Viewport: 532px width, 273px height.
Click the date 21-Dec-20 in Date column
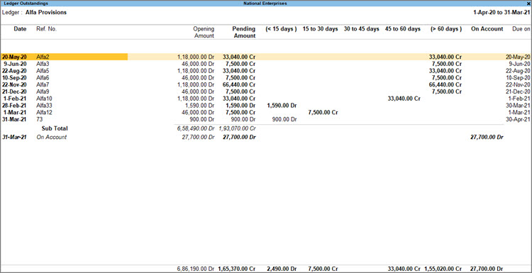[x=14, y=91]
